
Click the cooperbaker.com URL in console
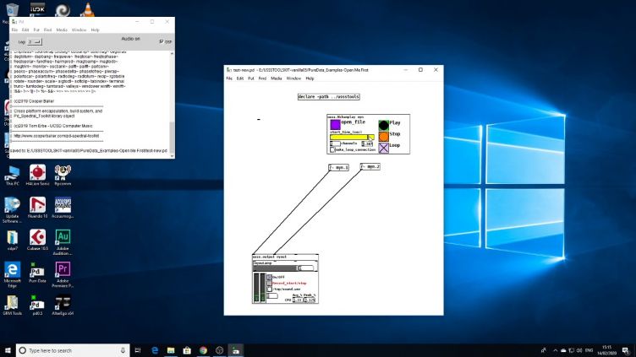pyautogui.click(x=57, y=136)
